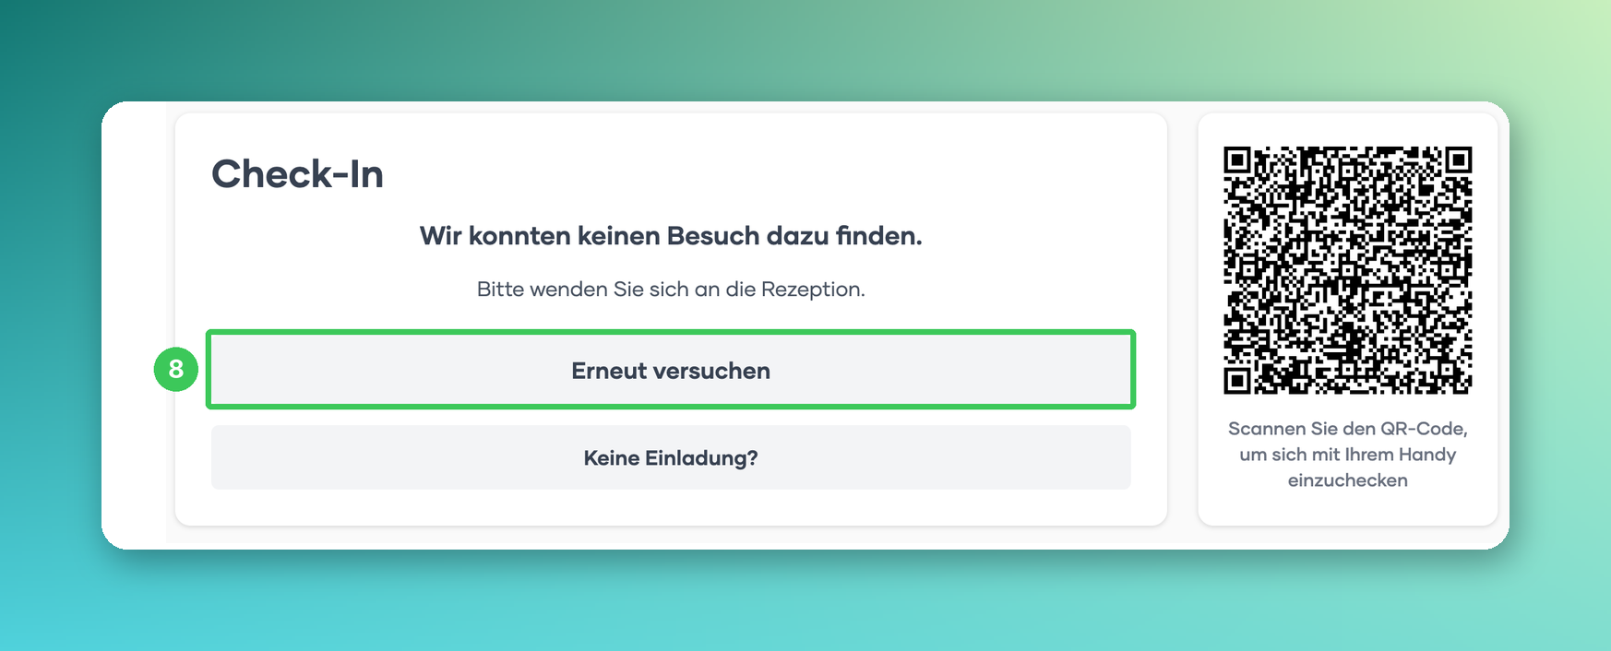
Task: Click the word 'Rezeption' in the hint text
Action: (812, 290)
